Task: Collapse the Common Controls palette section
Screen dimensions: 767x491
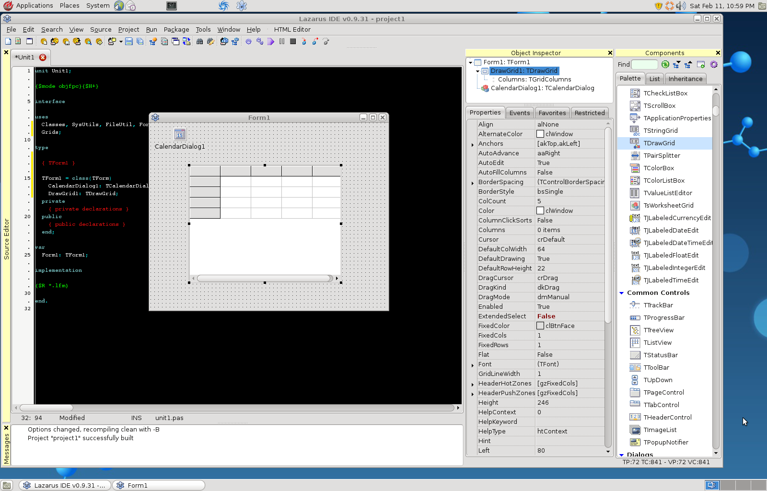Action: point(621,293)
